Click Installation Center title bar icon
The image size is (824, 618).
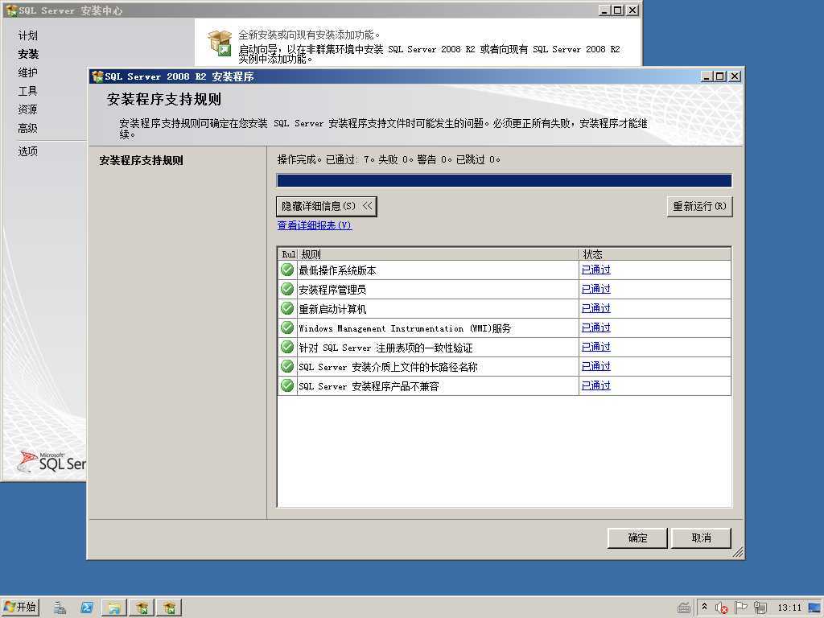[x=11, y=10]
